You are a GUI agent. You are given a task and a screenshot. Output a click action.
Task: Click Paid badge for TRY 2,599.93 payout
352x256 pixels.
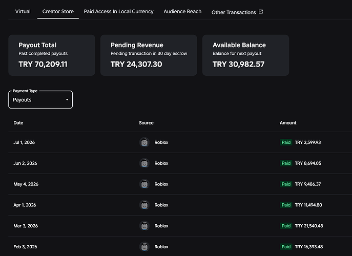[286, 142]
